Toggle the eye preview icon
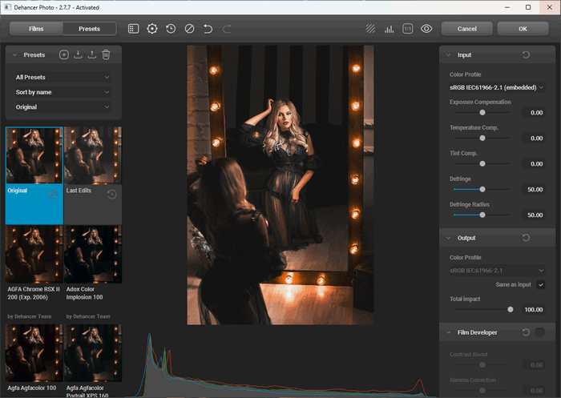The width and height of the screenshot is (561, 398). [x=426, y=29]
